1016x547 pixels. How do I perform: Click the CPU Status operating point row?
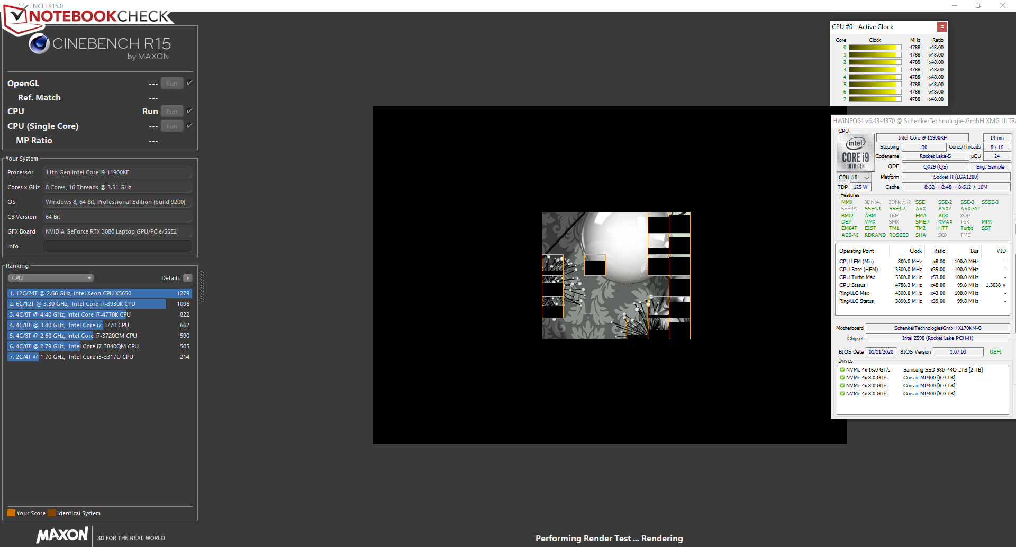coord(922,285)
